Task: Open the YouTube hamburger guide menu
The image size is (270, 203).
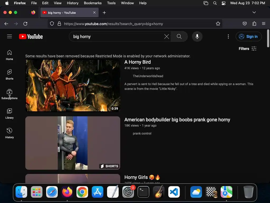Action: coord(9,36)
